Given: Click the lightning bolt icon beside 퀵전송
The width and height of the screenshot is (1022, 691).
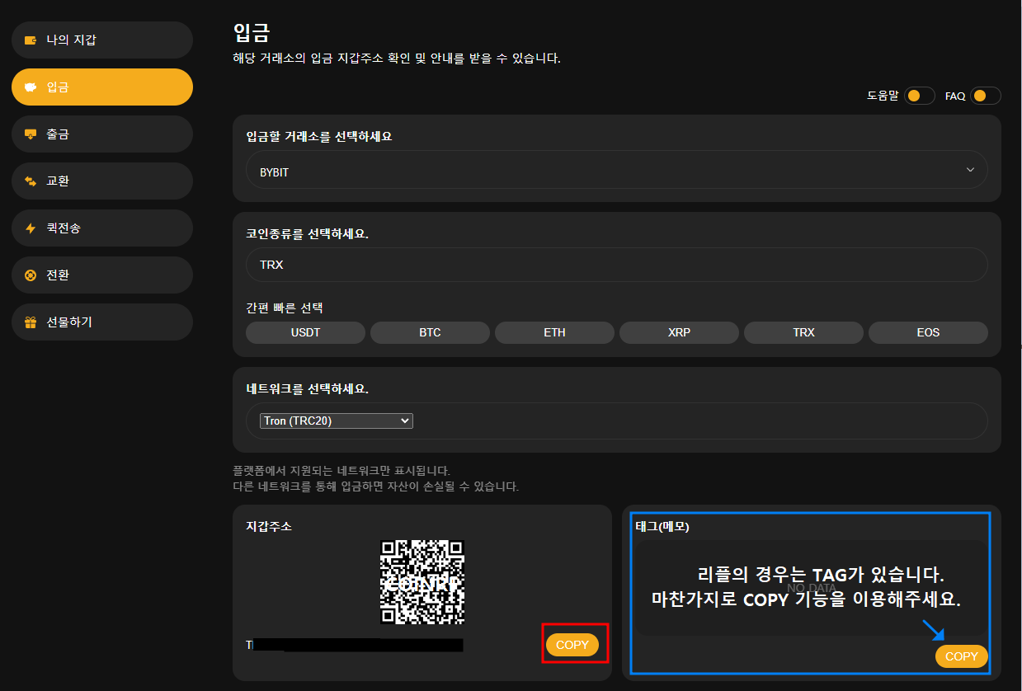Looking at the screenshot, I should (31, 228).
